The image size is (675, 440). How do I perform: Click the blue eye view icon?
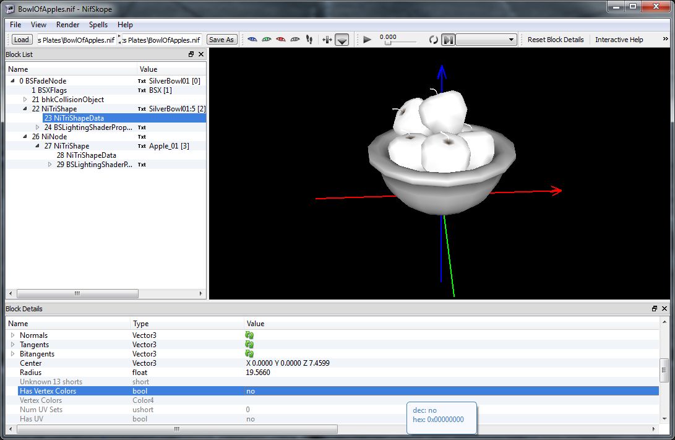pos(252,40)
